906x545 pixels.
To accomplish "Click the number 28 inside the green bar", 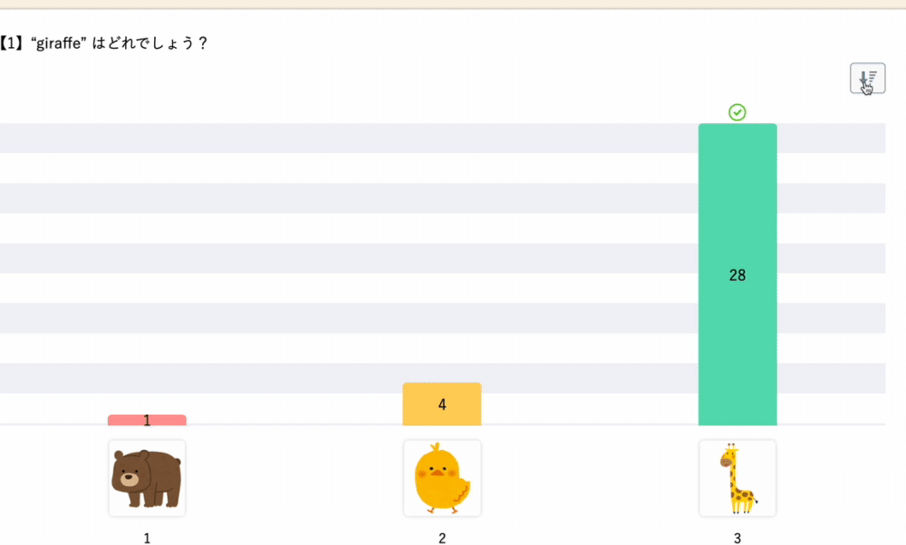I will click(737, 275).
